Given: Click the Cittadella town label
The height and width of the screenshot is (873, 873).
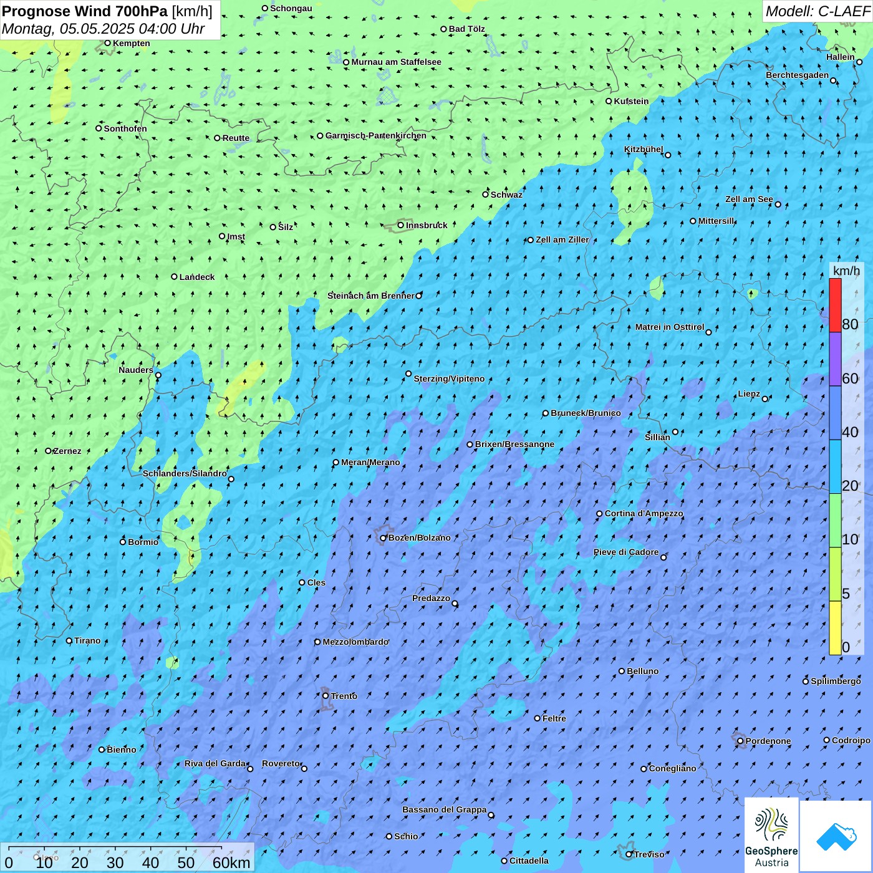Looking at the screenshot, I should coord(529,861).
